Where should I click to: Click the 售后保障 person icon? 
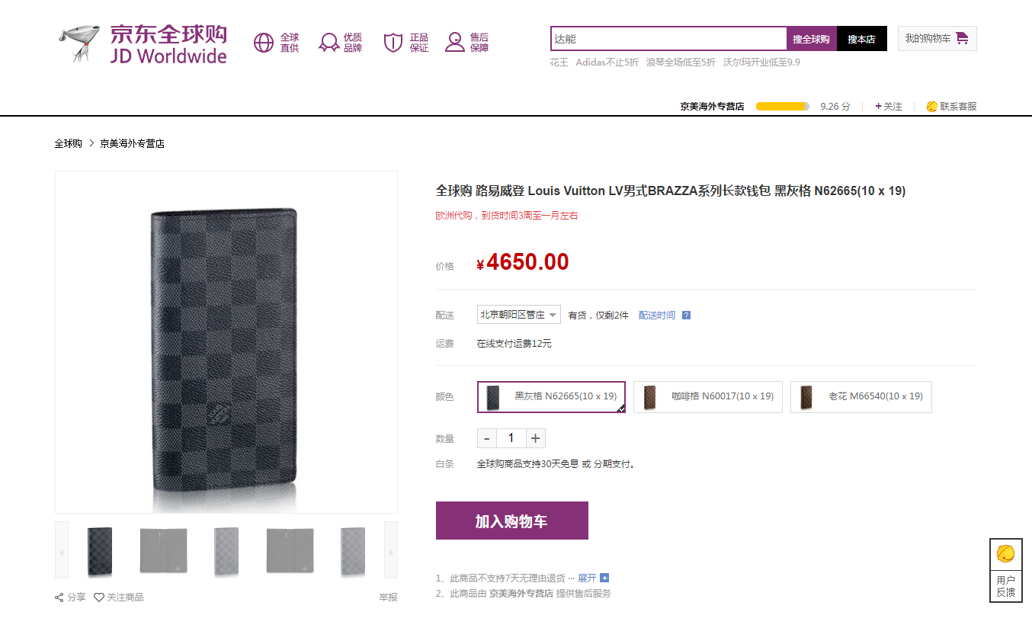(455, 43)
